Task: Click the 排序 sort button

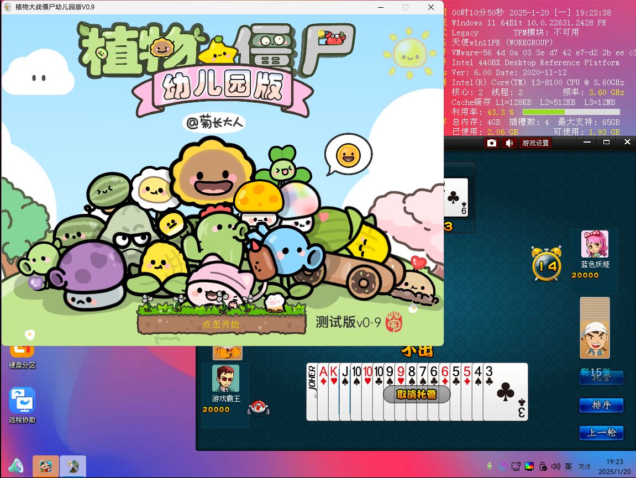Action: tap(601, 405)
